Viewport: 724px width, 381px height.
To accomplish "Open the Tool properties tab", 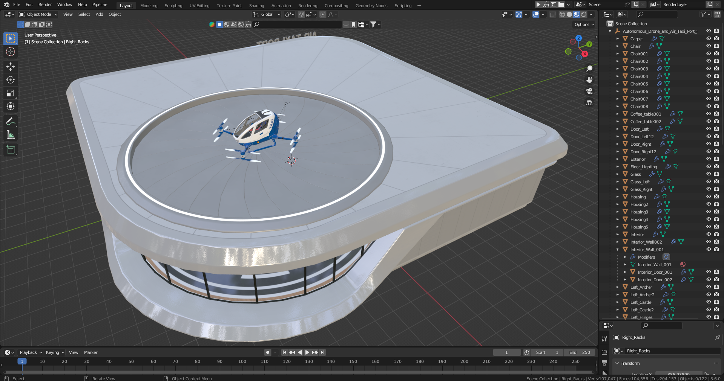I will coord(604,338).
